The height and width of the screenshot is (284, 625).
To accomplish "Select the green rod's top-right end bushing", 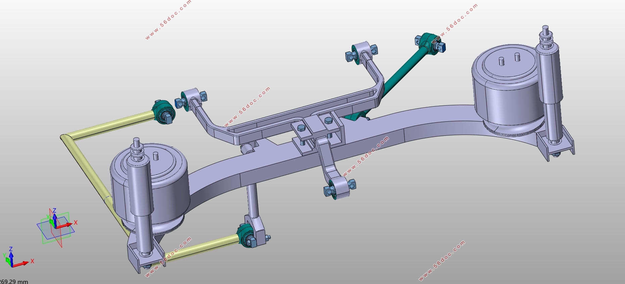I will 429,43.
